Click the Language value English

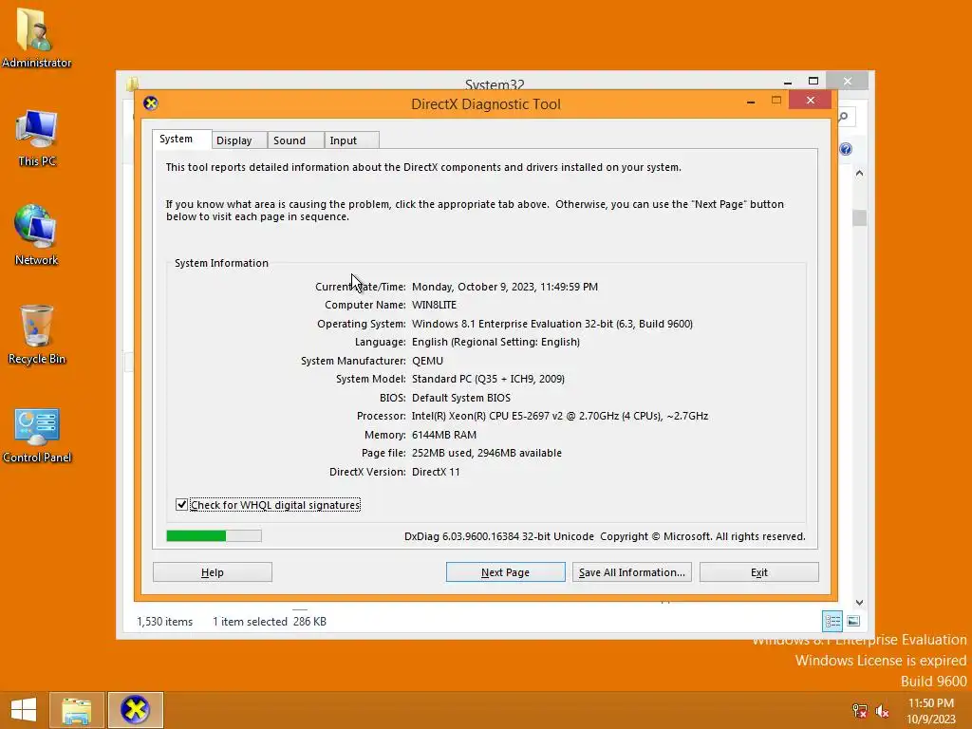(x=495, y=342)
